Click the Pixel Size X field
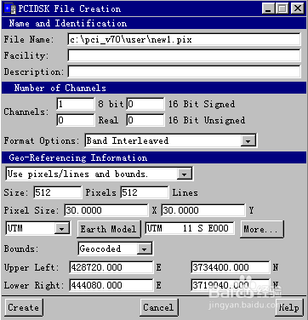 pyautogui.click(x=106, y=210)
